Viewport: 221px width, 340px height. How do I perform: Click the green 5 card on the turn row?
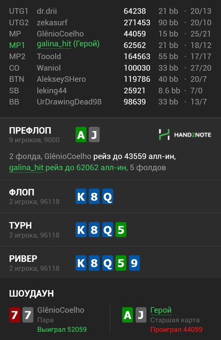point(121,230)
